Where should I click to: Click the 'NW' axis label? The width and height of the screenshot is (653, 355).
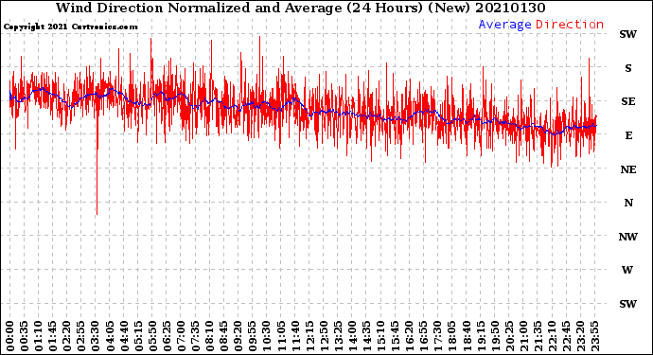point(628,237)
